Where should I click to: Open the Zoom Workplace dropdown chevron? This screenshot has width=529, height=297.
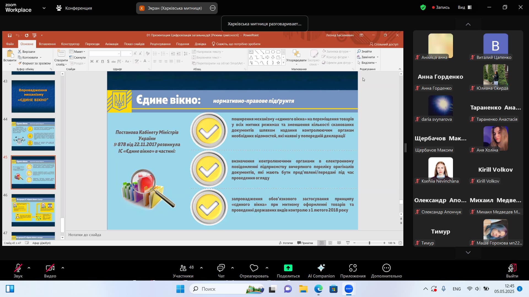point(44,8)
